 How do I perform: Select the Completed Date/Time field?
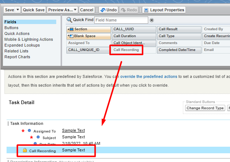pyautogui.click(x=179, y=50)
